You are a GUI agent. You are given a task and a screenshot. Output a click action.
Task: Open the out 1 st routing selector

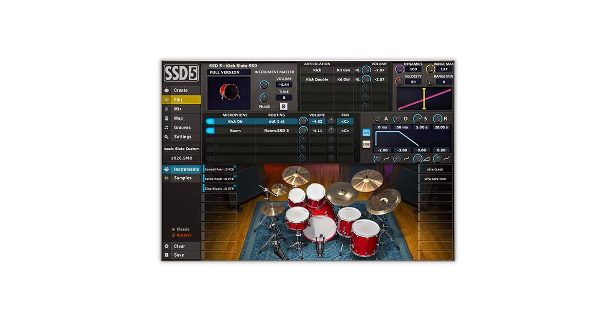point(276,122)
